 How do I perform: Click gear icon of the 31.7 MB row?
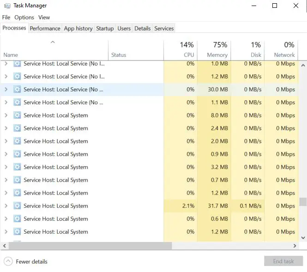(x=17, y=206)
